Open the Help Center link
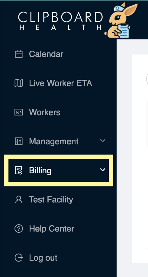 [52, 229]
